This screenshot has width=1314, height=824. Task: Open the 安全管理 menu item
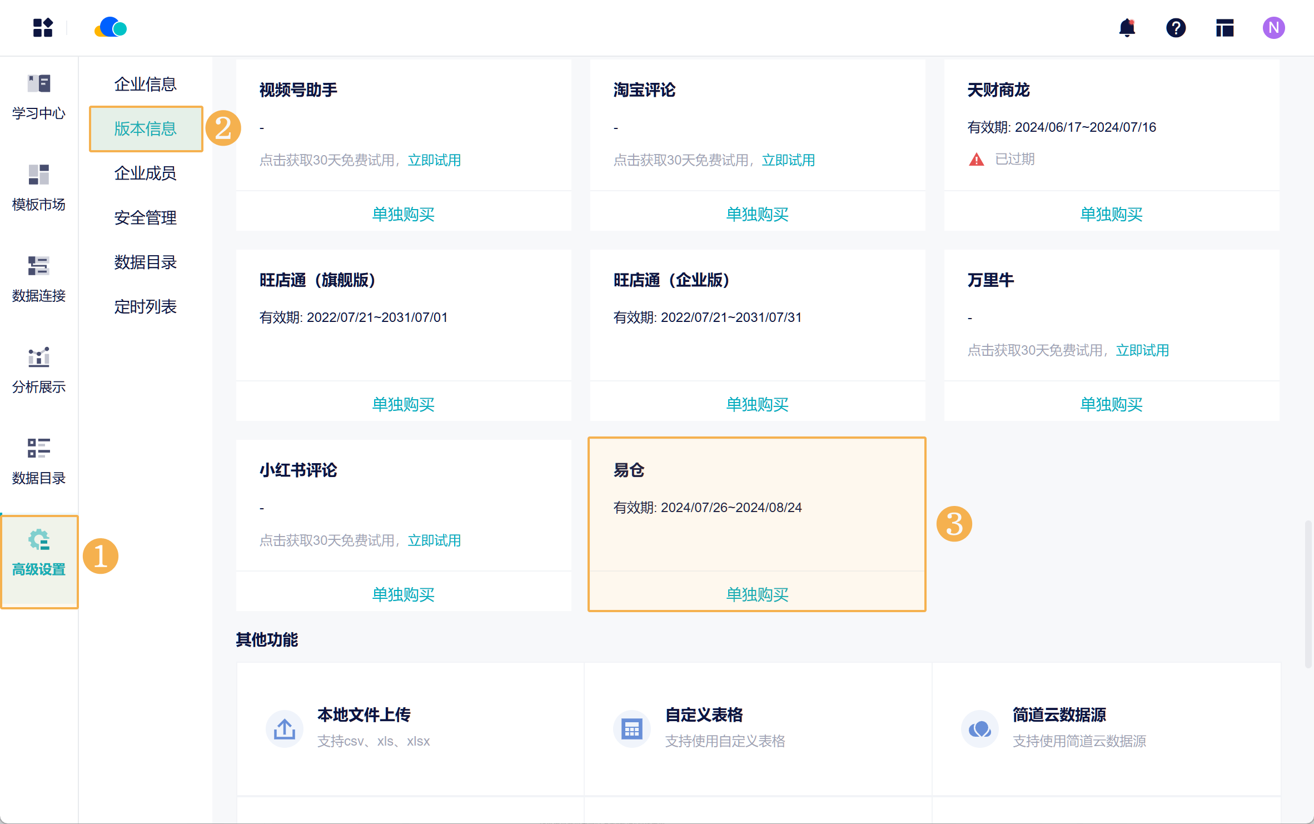(x=145, y=217)
